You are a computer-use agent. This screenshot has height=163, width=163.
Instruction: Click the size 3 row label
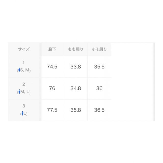(24, 110)
